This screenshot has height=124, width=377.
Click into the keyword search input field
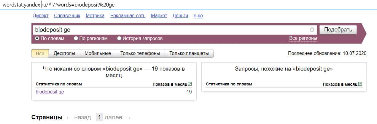click(171, 30)
